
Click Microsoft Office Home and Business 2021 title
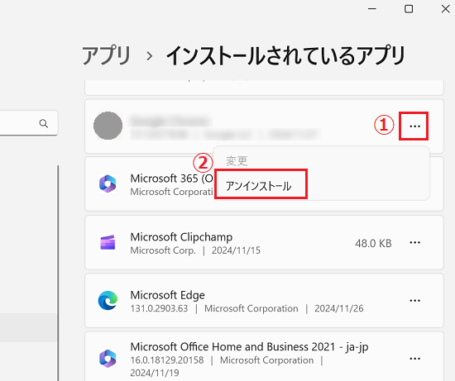[x=249, y=347]
